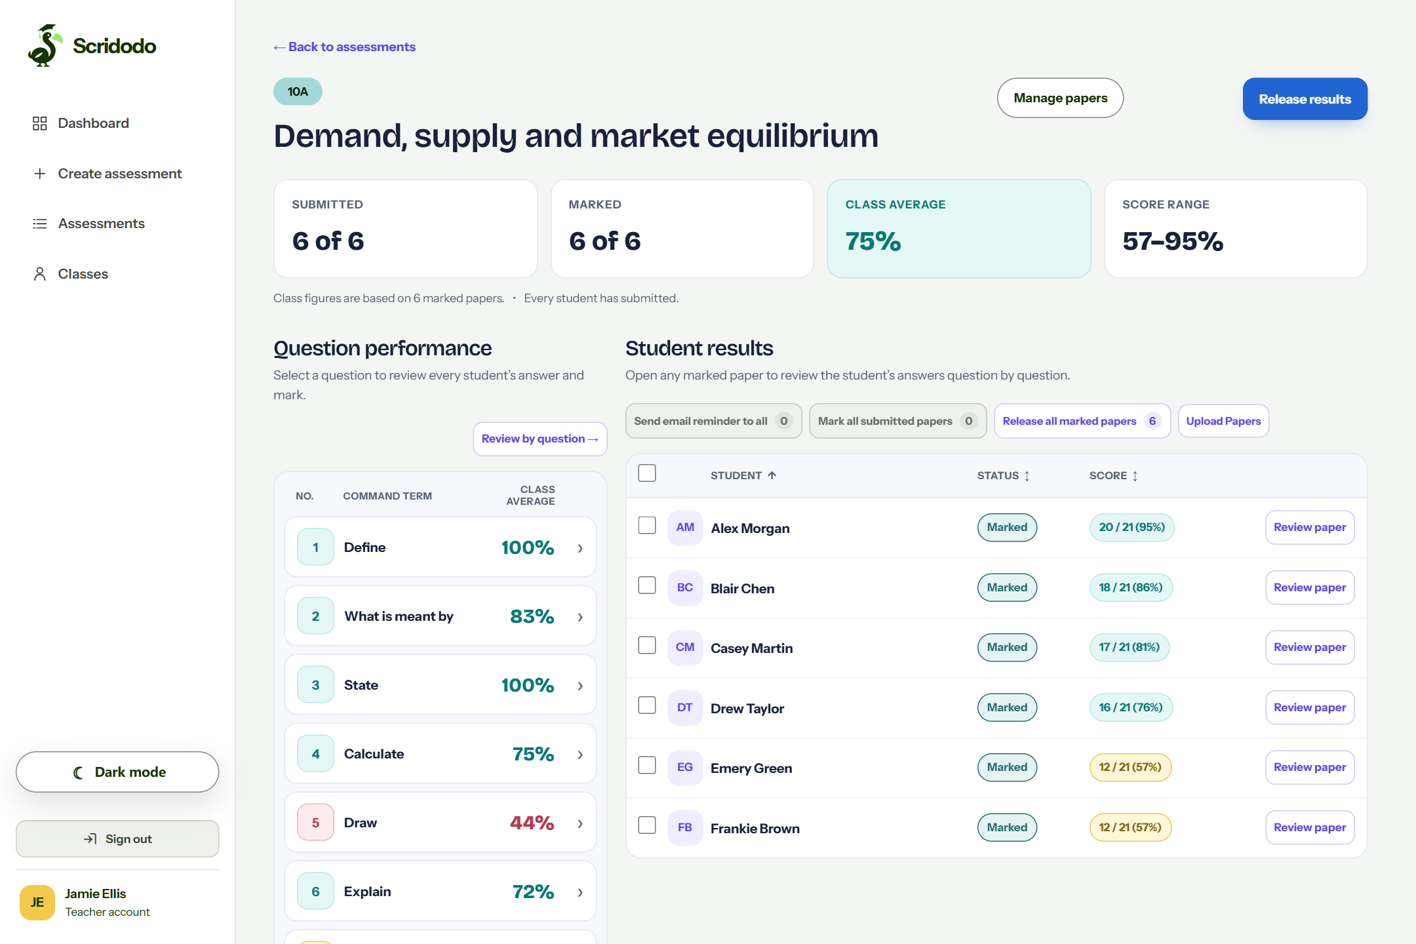The height and width of the screenshot is (944, 1416).
Task: Select Frankie Brown's row checkbox
Action: (x=647, y=825)
